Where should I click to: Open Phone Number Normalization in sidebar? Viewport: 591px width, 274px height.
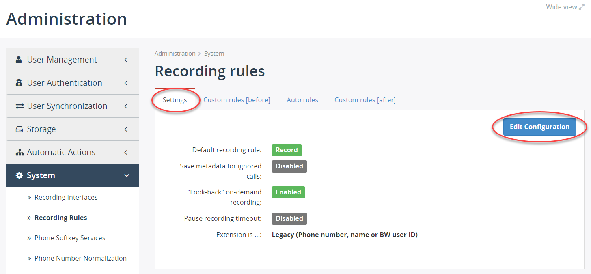[80, 258]
